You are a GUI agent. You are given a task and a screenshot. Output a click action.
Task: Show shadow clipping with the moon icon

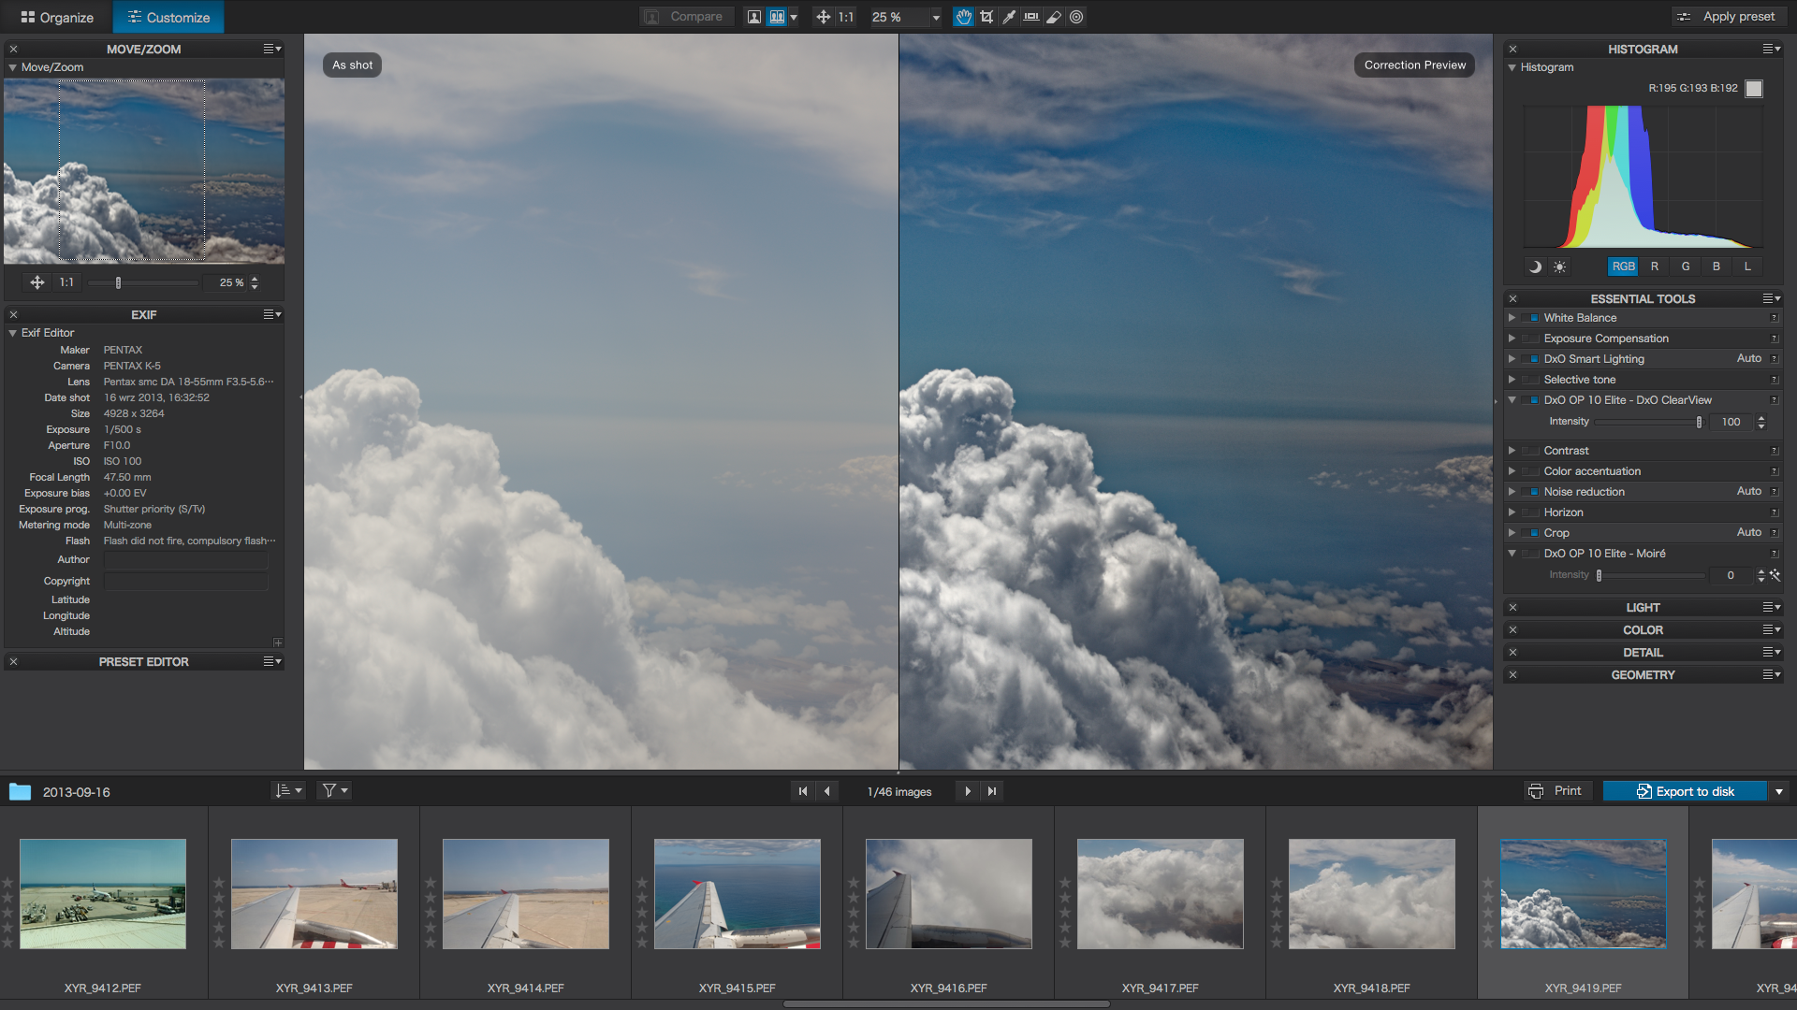click(1535, 267)
